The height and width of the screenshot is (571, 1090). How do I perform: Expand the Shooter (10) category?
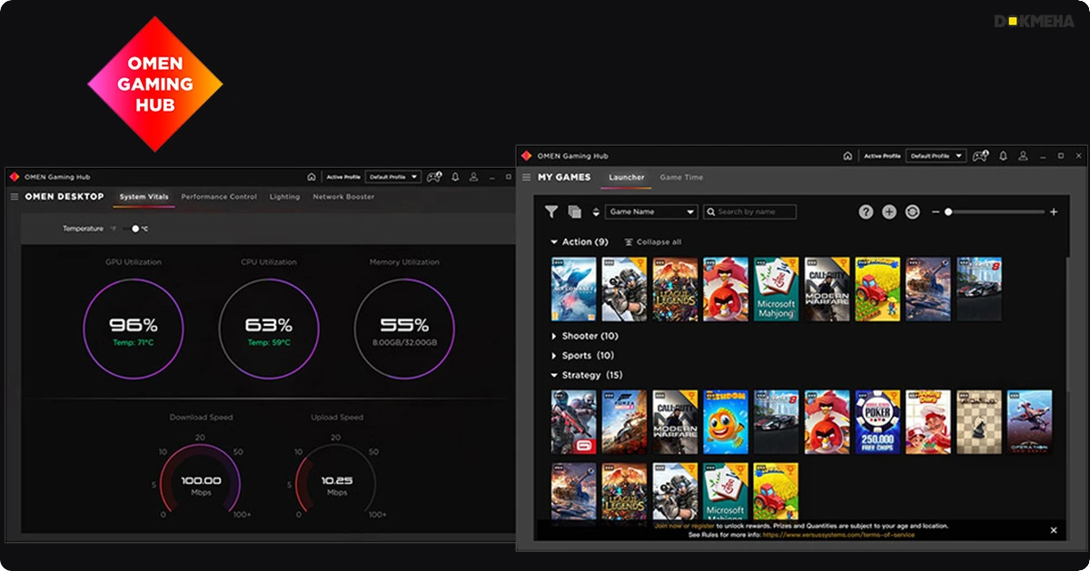[585, 336]
